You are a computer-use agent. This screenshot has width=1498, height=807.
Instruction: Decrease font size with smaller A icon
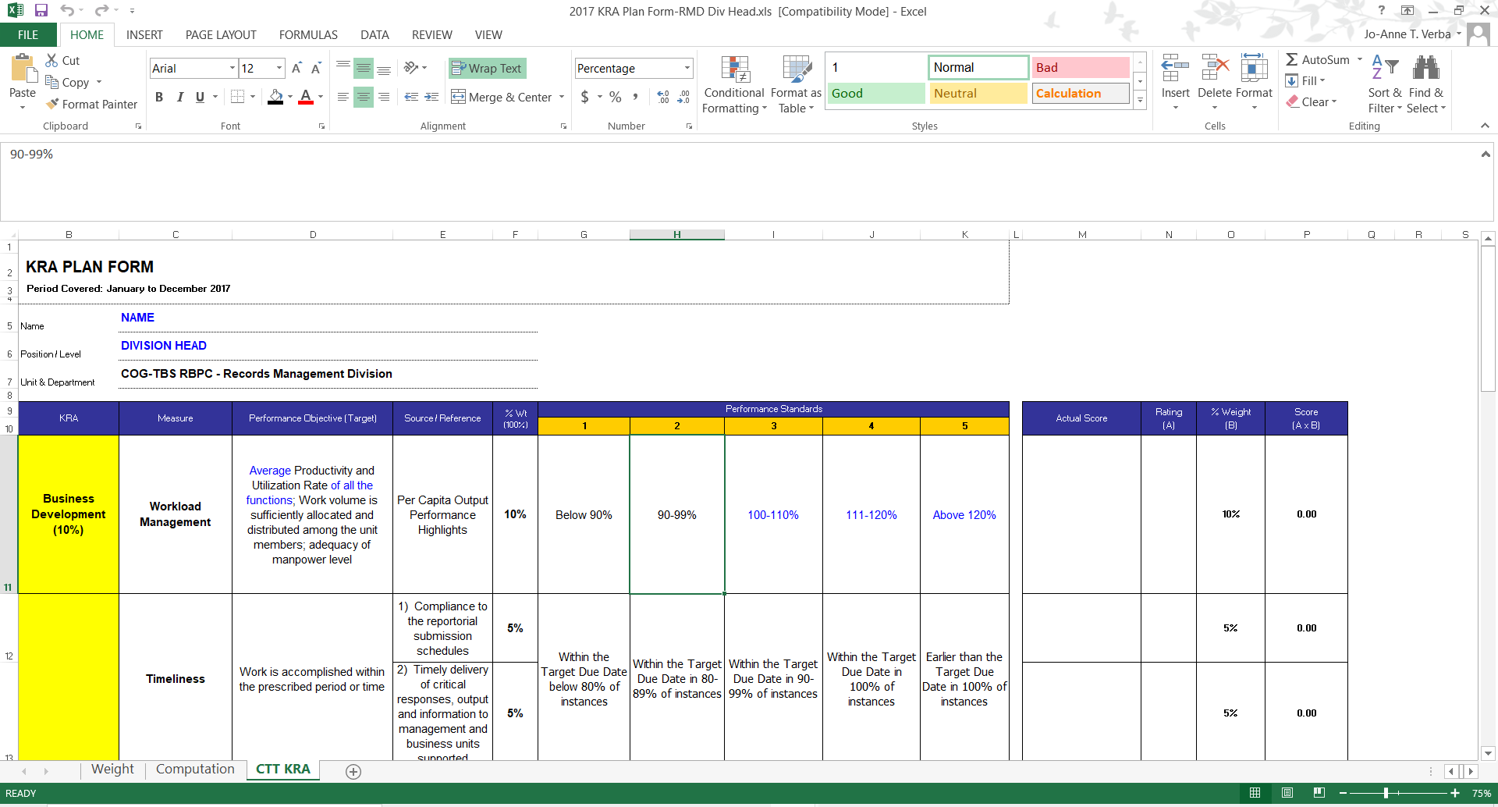[x=316, y=68]
